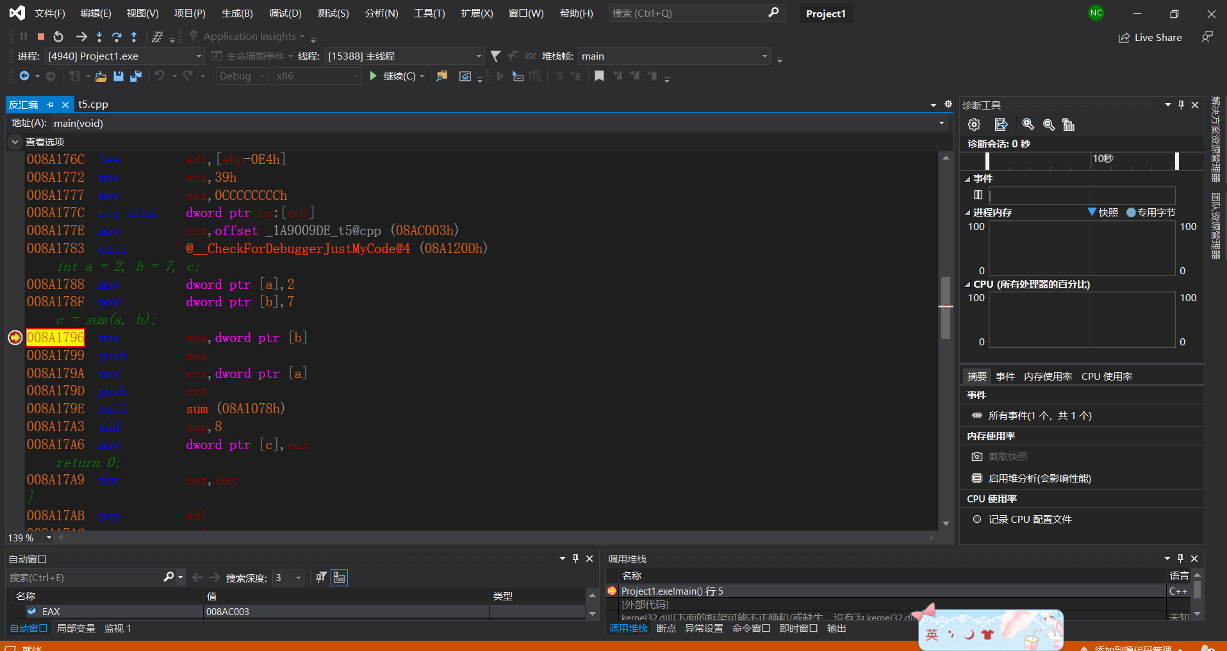This screenshot has width=1227, height=651.
Task: Open Diagnostic Tools settings gear
Action: click(975, 124)
